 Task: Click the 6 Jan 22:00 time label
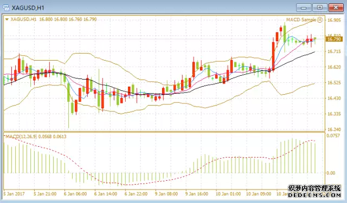click(x=136, y=194)
